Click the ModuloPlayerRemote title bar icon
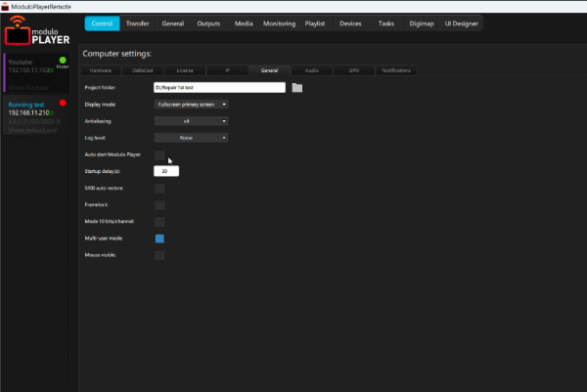 6,5
